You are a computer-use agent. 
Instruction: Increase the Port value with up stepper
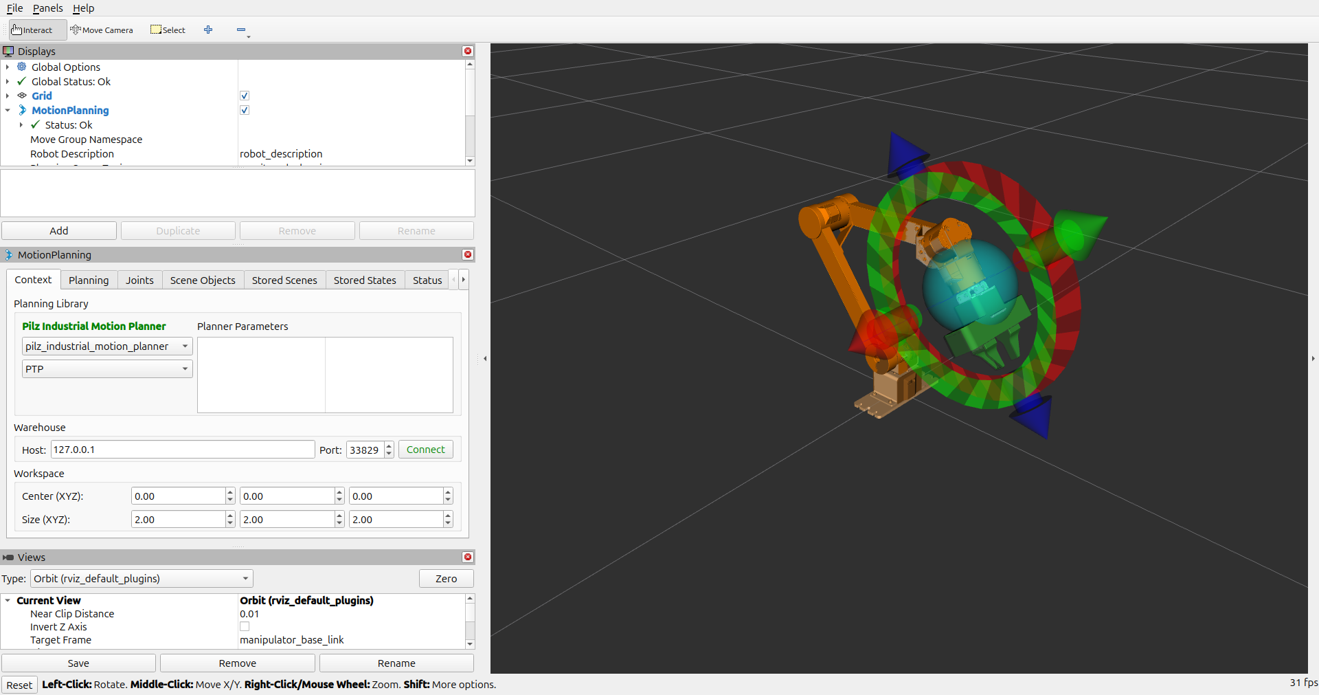tap(389, 445)
